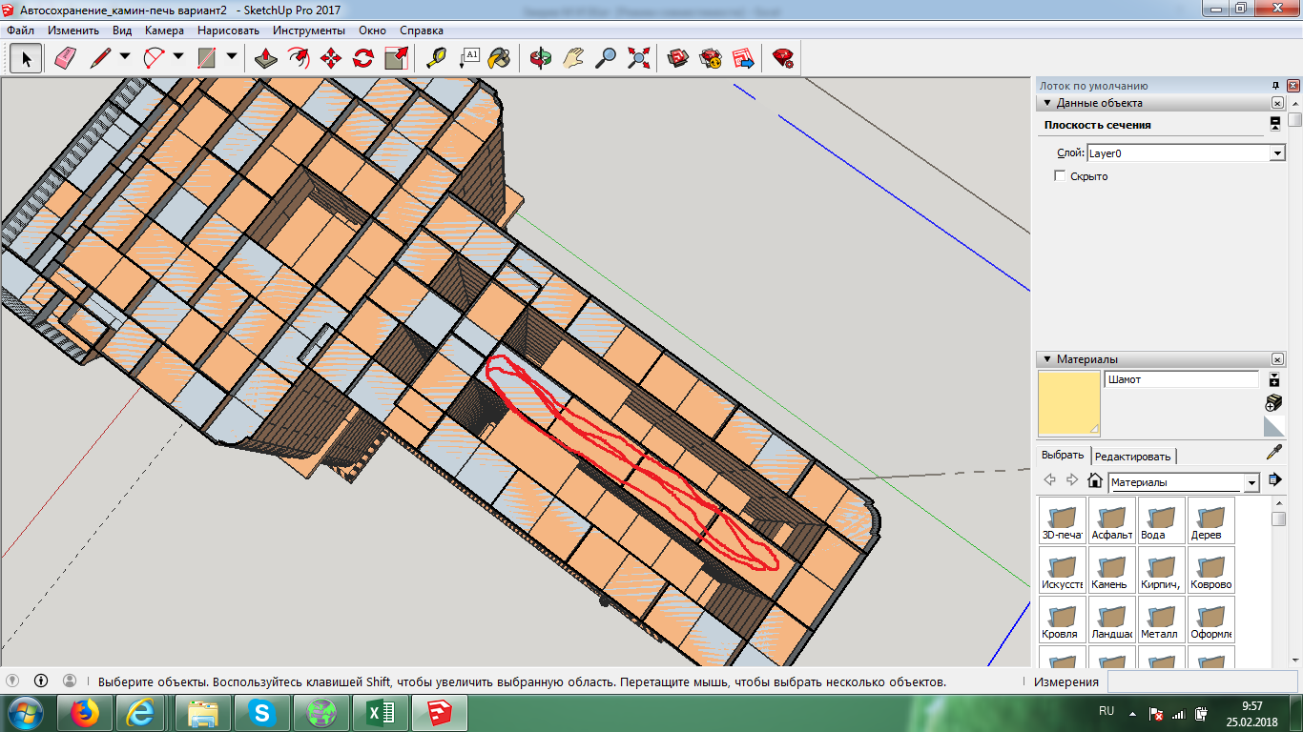The height and width of the screenshot is (732, 1303).
Task: Open the Камера menu
Action: click(164, 30)
